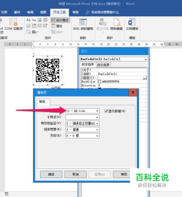Click (自定义) ellipsis button
The image size is (182, 197).
click(144, 78)
